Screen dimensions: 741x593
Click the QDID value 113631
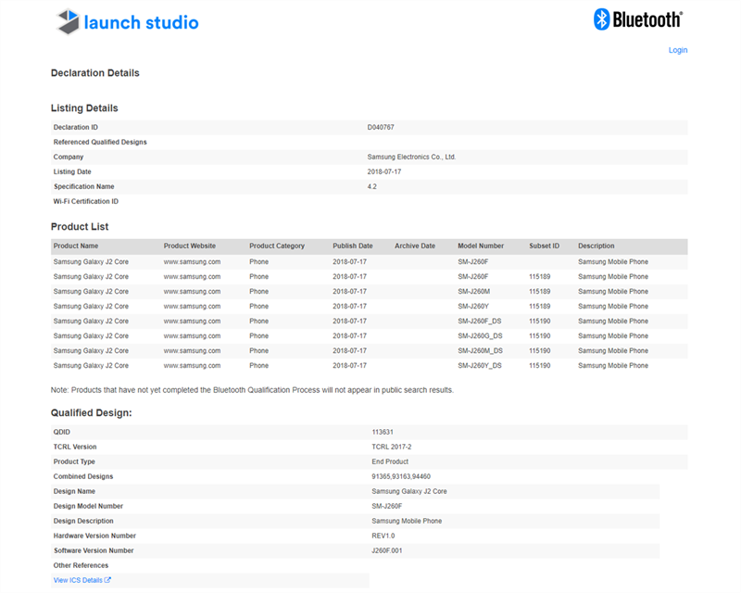pos(383,432)
